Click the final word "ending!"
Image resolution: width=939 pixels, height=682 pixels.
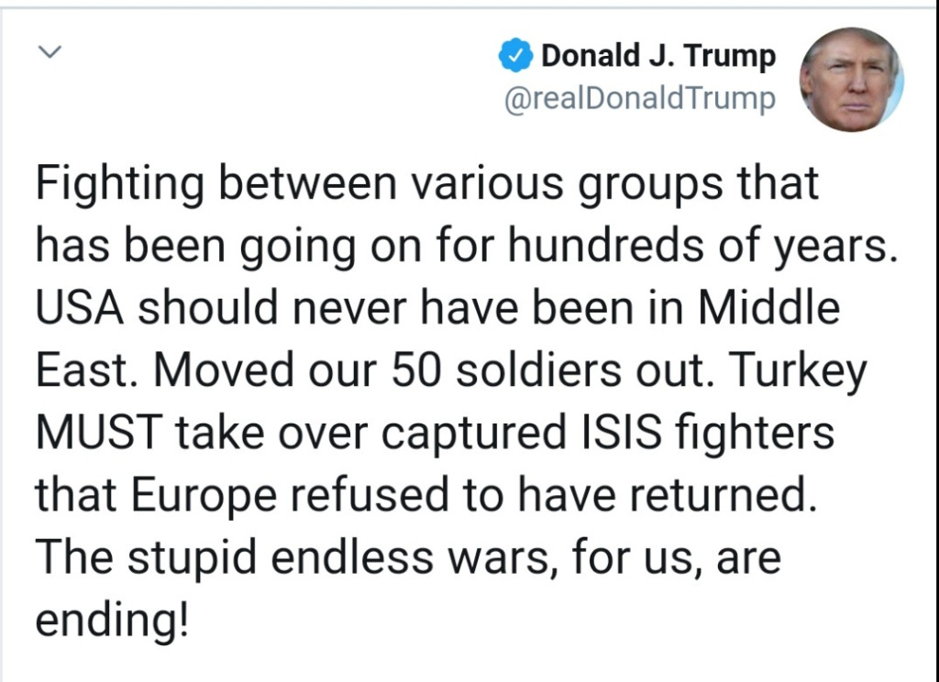click(113, 621)
